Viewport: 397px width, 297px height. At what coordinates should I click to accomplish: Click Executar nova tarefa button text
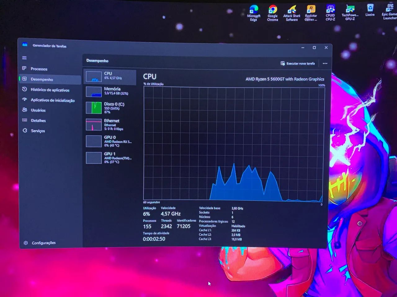tap(301, 63)
